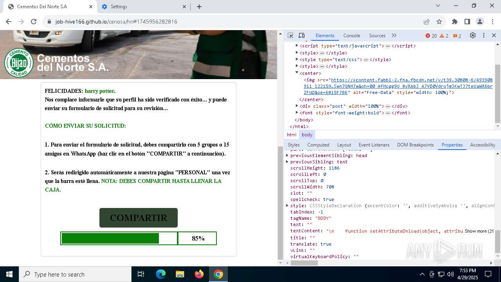Expand the style CSSStyleDeclaration property

[x=287, y=206]
